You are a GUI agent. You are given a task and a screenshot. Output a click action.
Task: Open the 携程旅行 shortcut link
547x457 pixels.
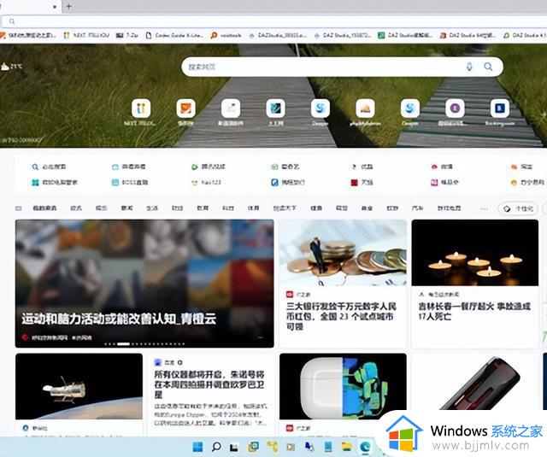tap(288, 182)
